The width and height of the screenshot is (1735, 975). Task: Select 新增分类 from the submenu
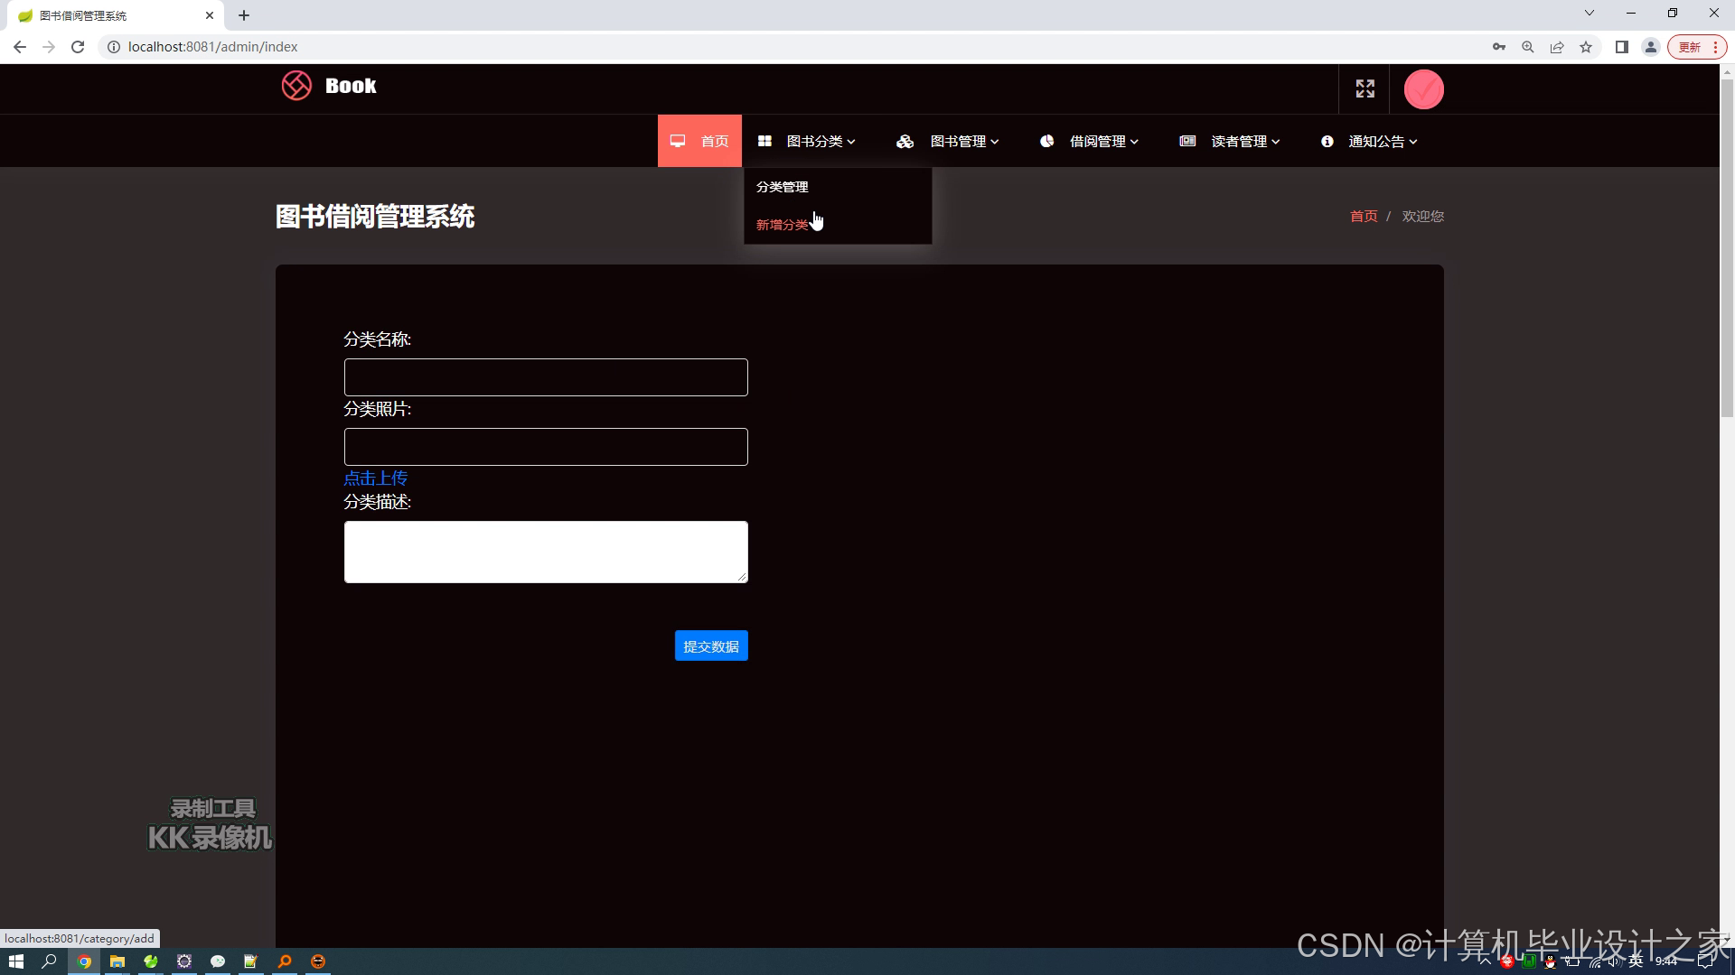(783, 225)
